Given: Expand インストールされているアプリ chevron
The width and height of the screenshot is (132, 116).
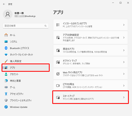Looking at the screenshot, I should [x=124, y=25].
